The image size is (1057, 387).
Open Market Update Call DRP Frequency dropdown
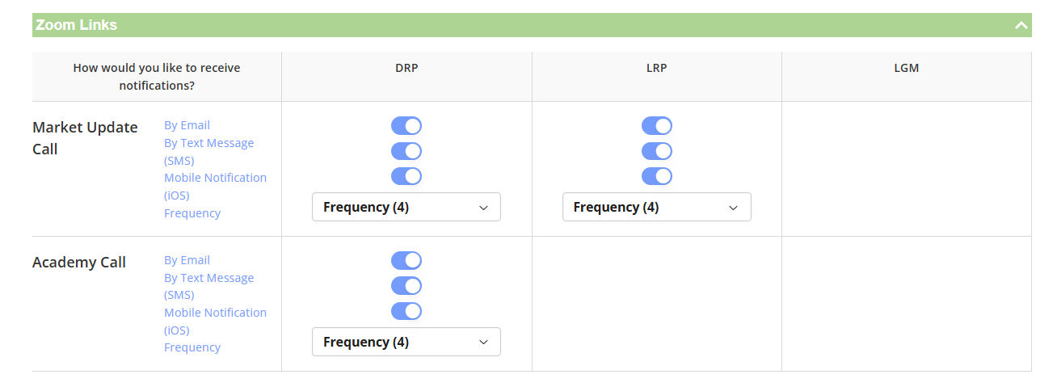[406, 207]
